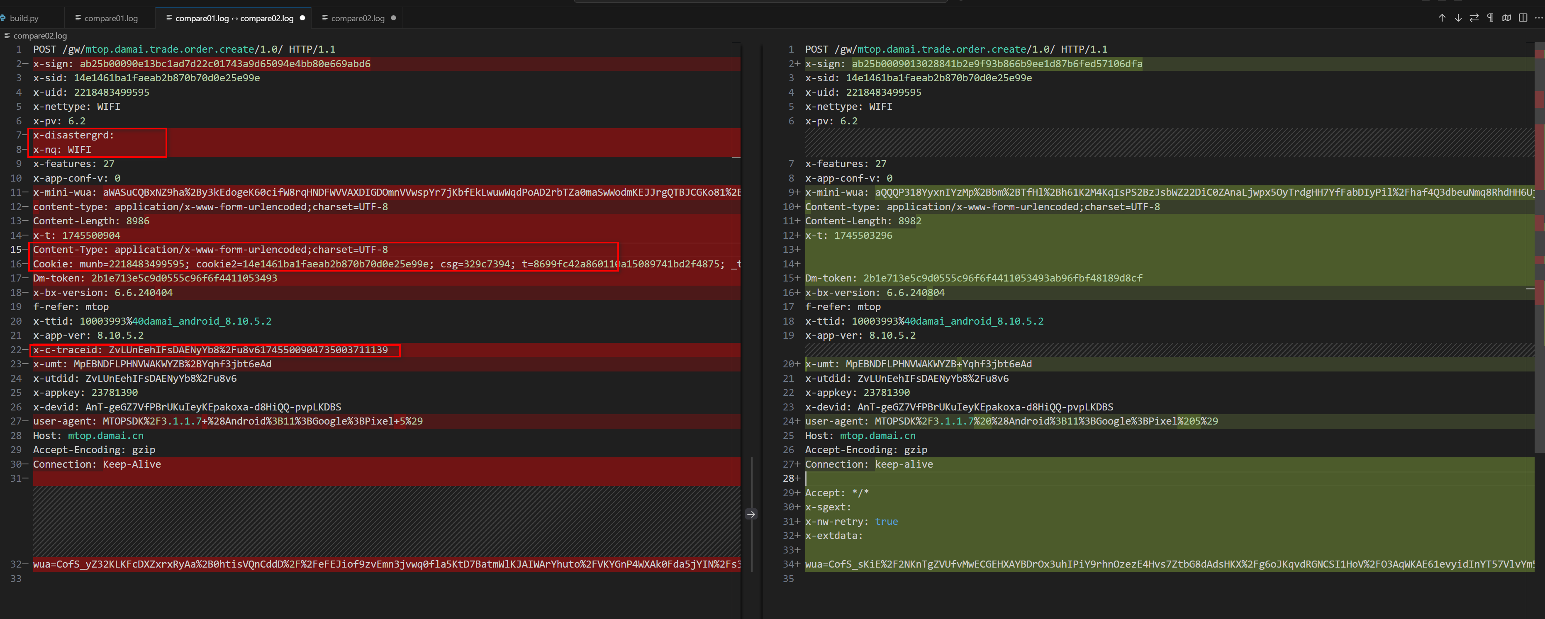
Task: Go to next change arrow
Action: pos(1458,18)
